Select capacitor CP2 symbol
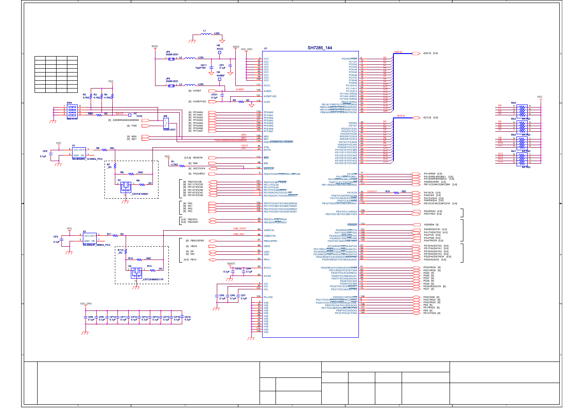The width and height of the screenshot is (583, 412). pos(51,153)
